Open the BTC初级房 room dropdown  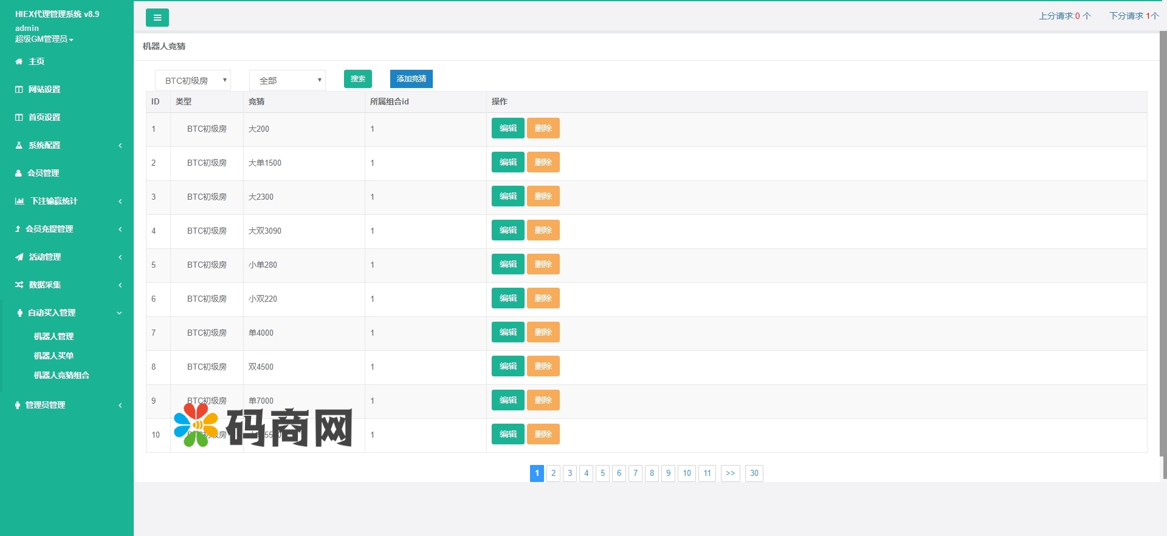(x=193, y=80)
